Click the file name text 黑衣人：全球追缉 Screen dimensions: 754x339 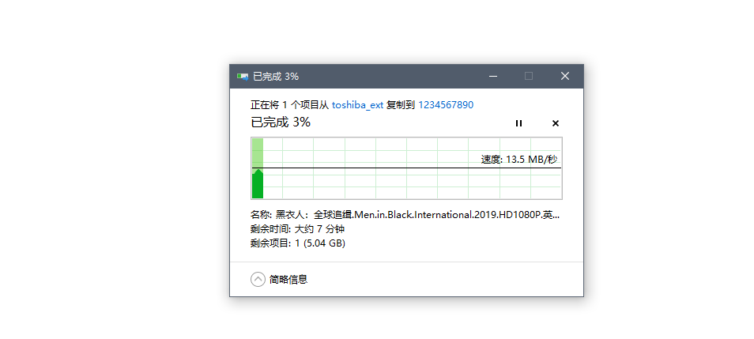405,214
